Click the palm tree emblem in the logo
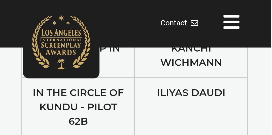 tap(61, 64)
